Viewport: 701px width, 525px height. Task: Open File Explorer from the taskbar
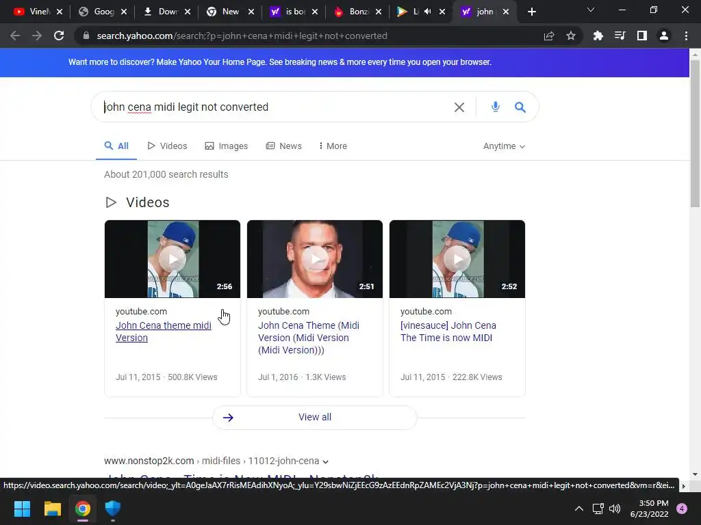(x=52, y=509)
